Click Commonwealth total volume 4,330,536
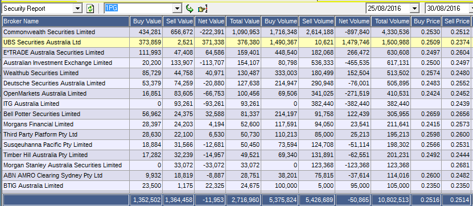This screenshot has height=206, width=473. (395, 32)
